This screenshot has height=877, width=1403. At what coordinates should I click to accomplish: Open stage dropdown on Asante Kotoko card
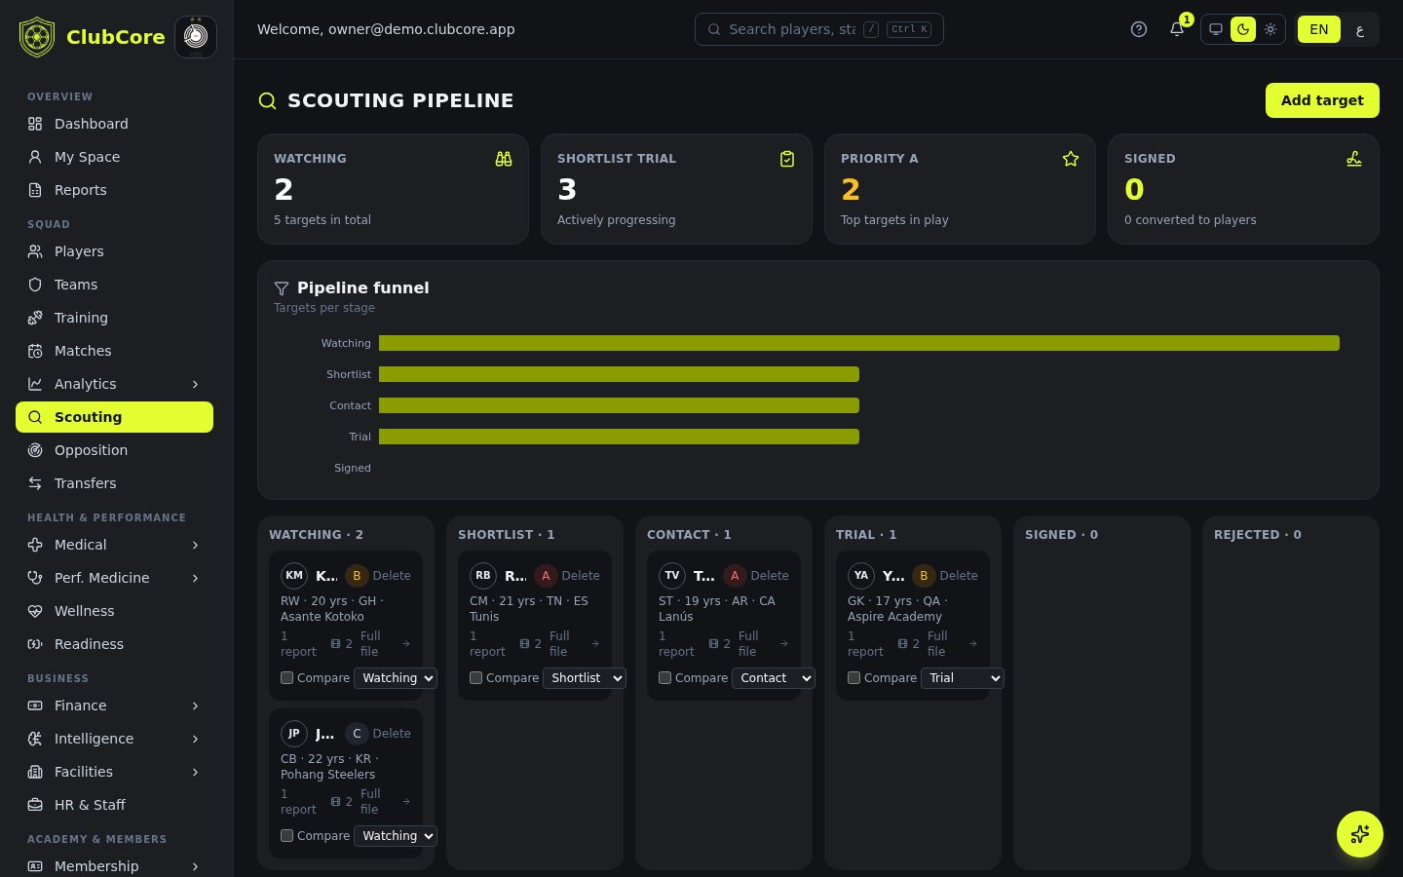coord(396,678)
